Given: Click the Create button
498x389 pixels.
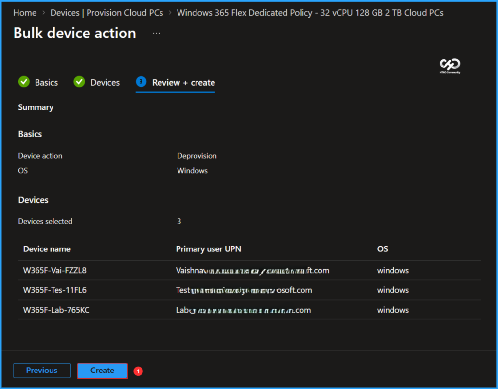Looking at the screenshot, I should 102,371.
